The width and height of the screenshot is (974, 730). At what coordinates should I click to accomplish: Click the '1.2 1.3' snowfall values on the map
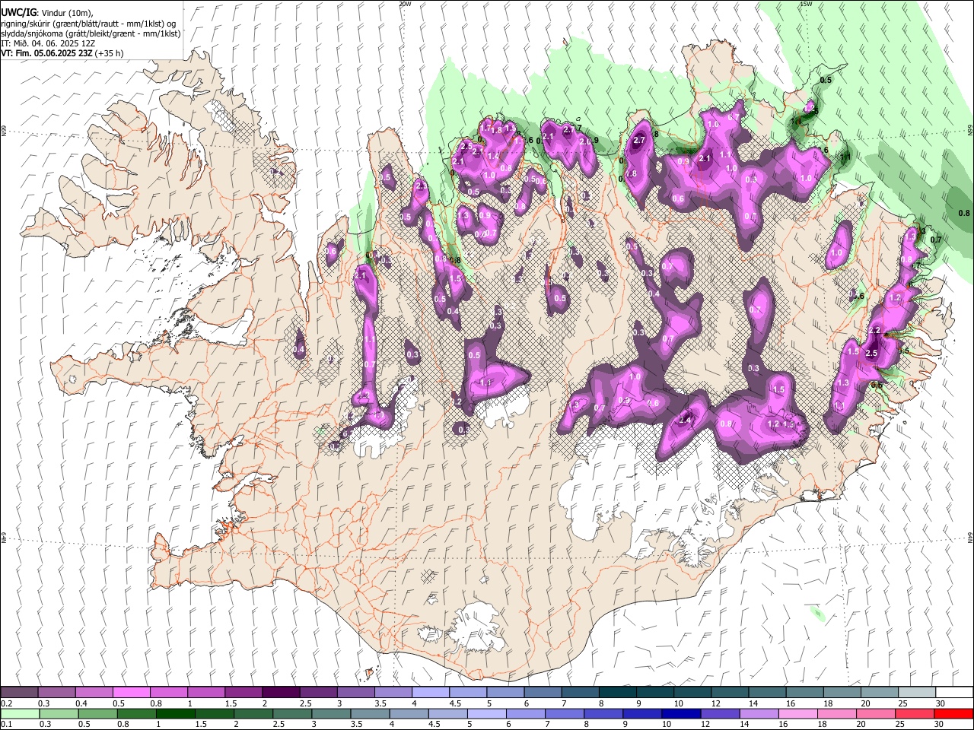point(782,424)
